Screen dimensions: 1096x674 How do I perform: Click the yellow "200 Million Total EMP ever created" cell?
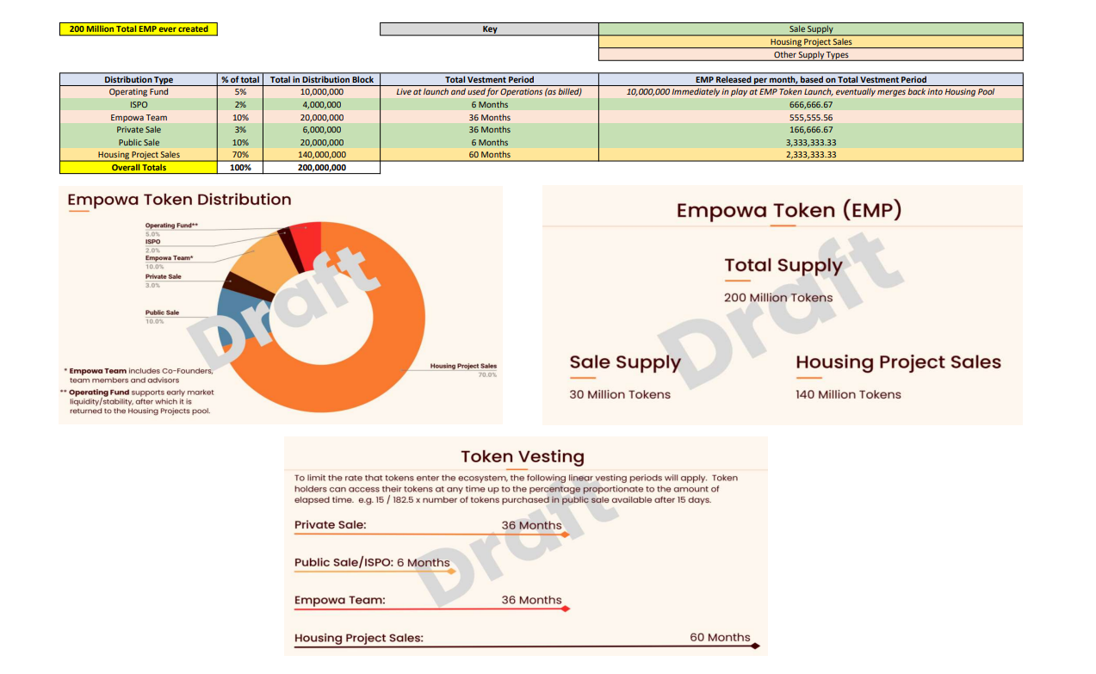(139, 29)
